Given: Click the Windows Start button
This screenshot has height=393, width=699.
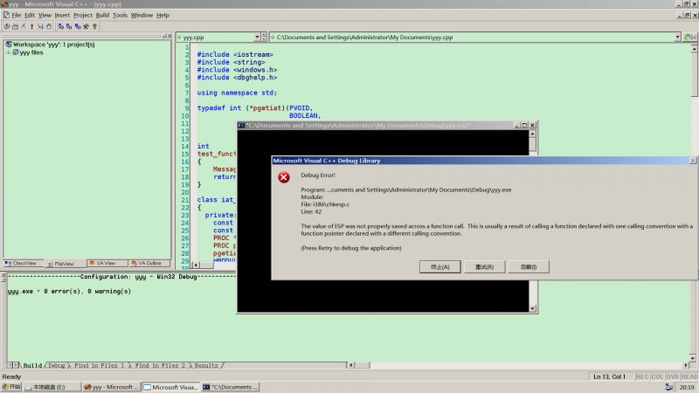Looking at the screenshot, I should (x=11, y=387).
